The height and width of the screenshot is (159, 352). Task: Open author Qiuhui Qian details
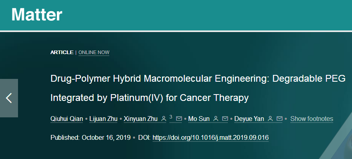66,119
